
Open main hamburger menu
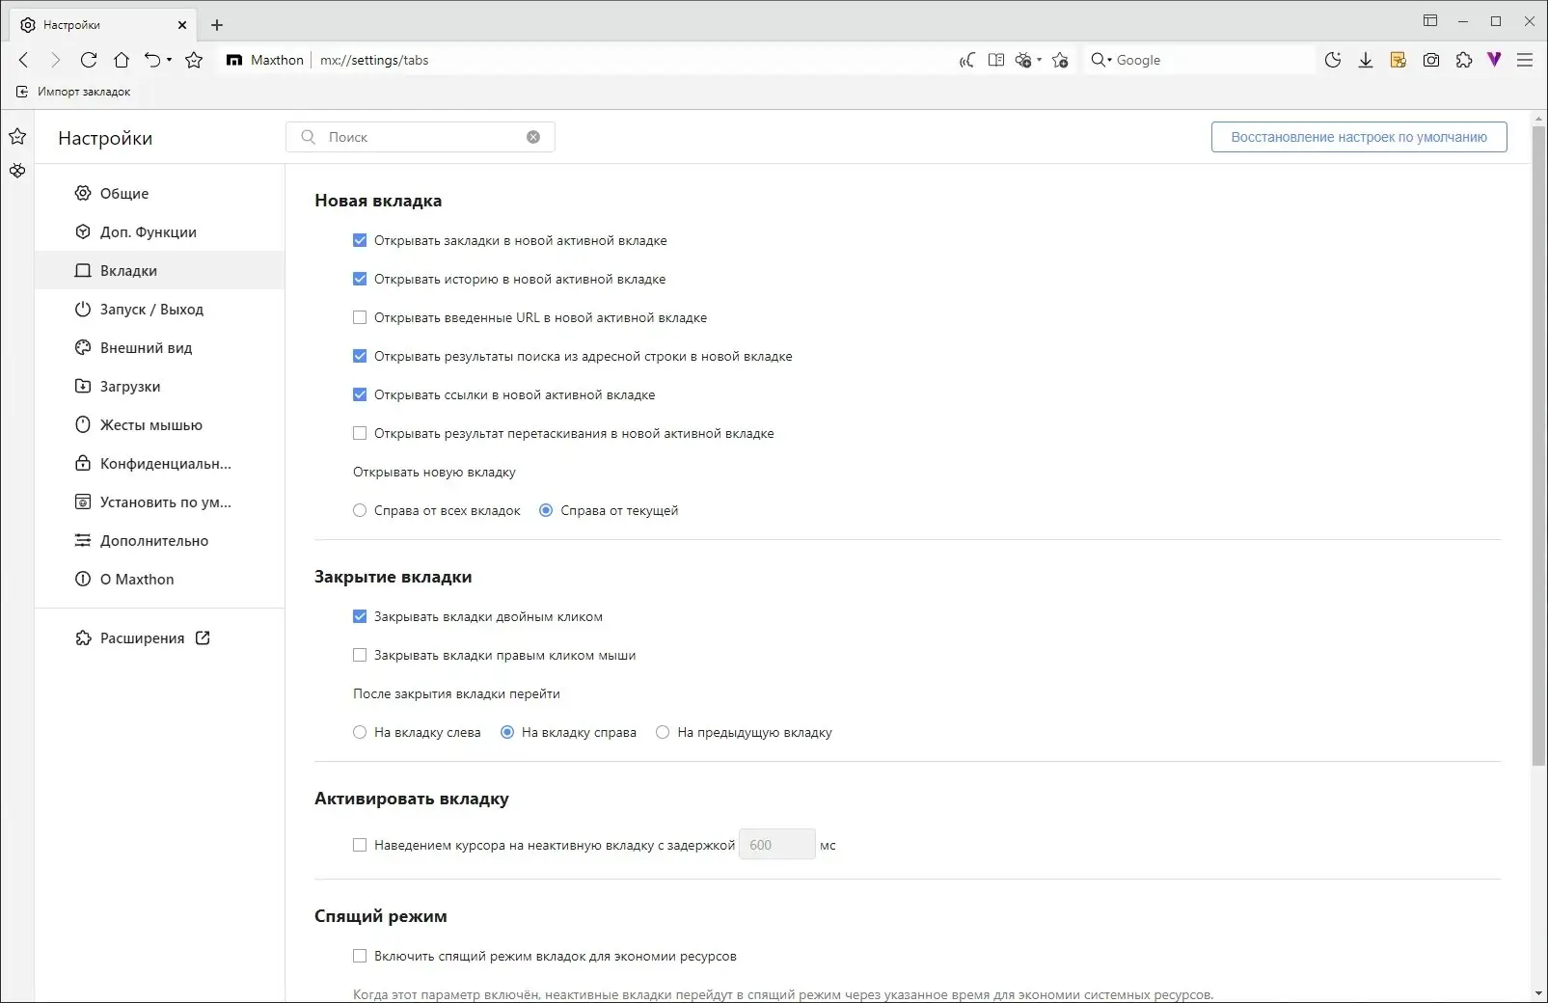point(1525,60)
